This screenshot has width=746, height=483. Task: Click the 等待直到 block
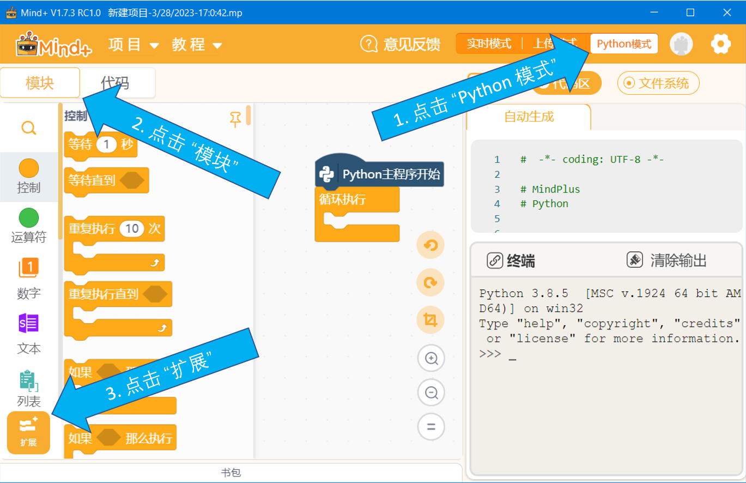click(106, 181)
